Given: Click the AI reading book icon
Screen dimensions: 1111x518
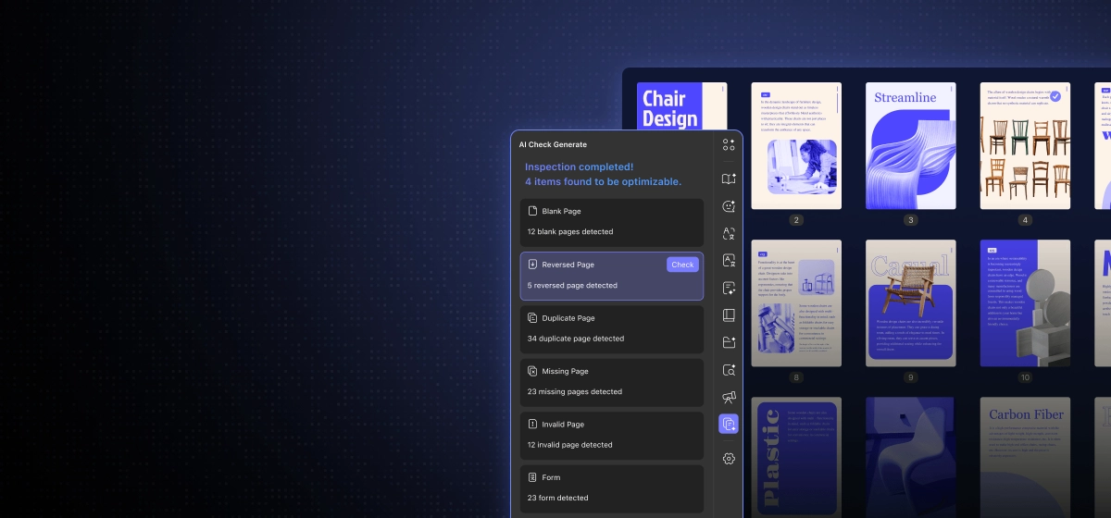Looking at the screenshot, I should [729, 179].
